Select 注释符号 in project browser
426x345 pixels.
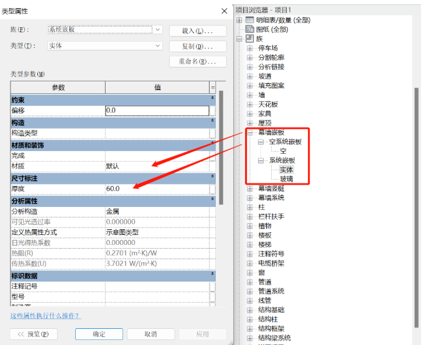(271, 254)
